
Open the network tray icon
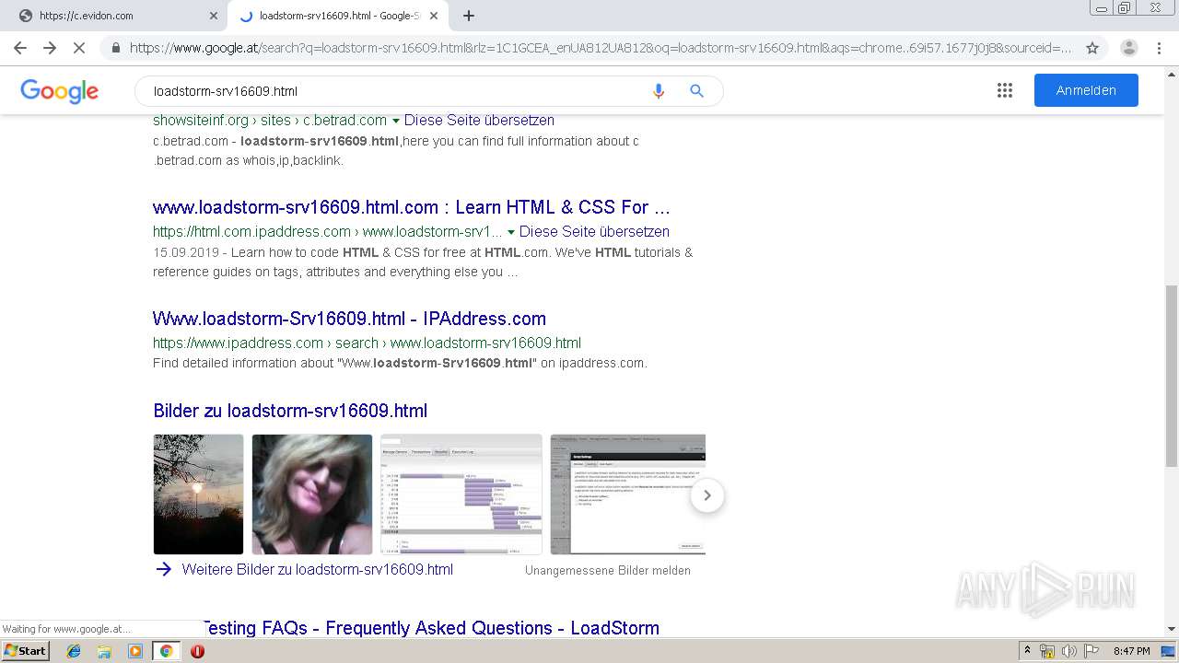click(x=1047, y=651)
